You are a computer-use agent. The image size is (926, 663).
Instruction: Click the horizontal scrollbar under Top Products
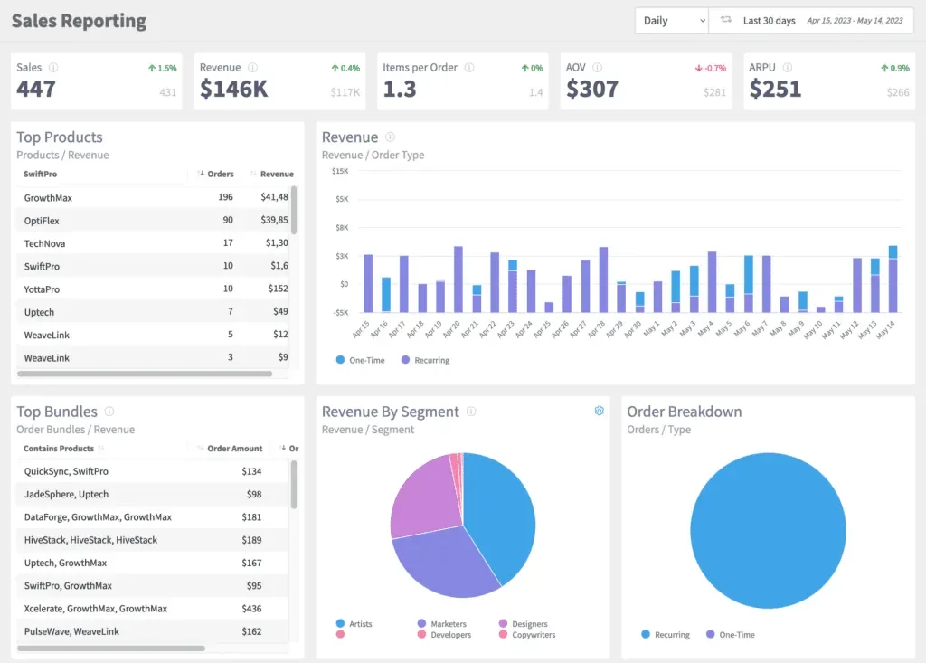[x=145, y=374]
